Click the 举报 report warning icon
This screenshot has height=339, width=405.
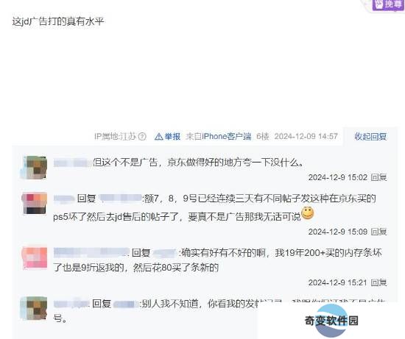[x=158, y=137]
